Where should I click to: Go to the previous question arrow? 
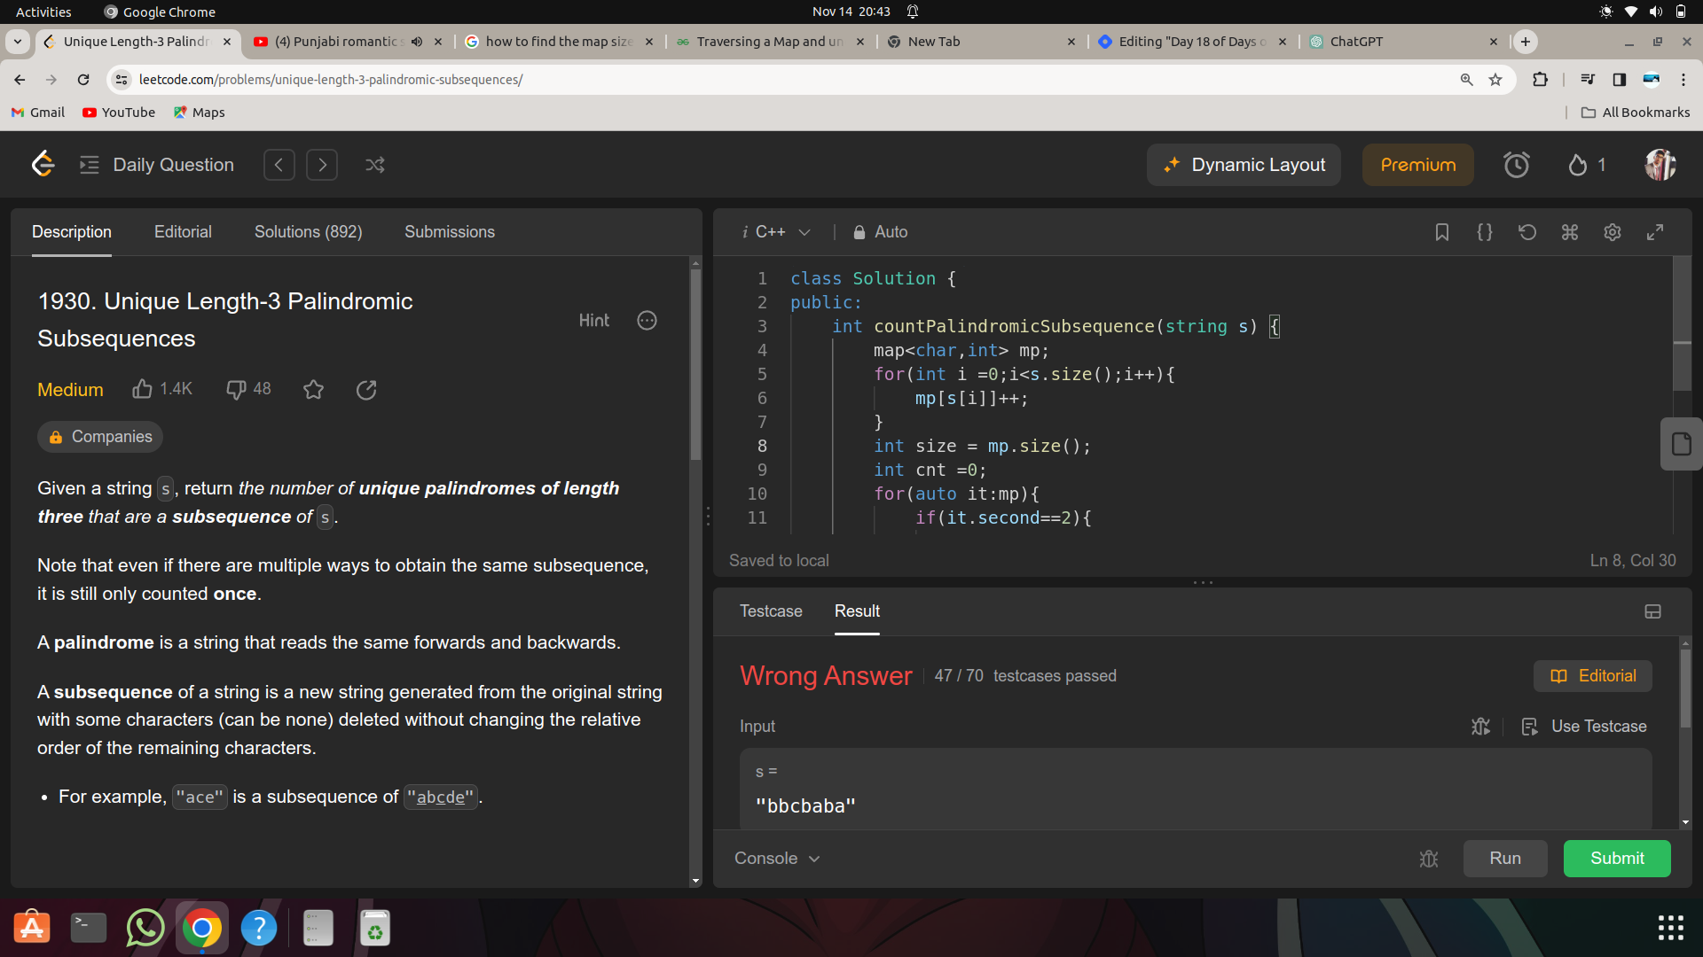point(279,165)
